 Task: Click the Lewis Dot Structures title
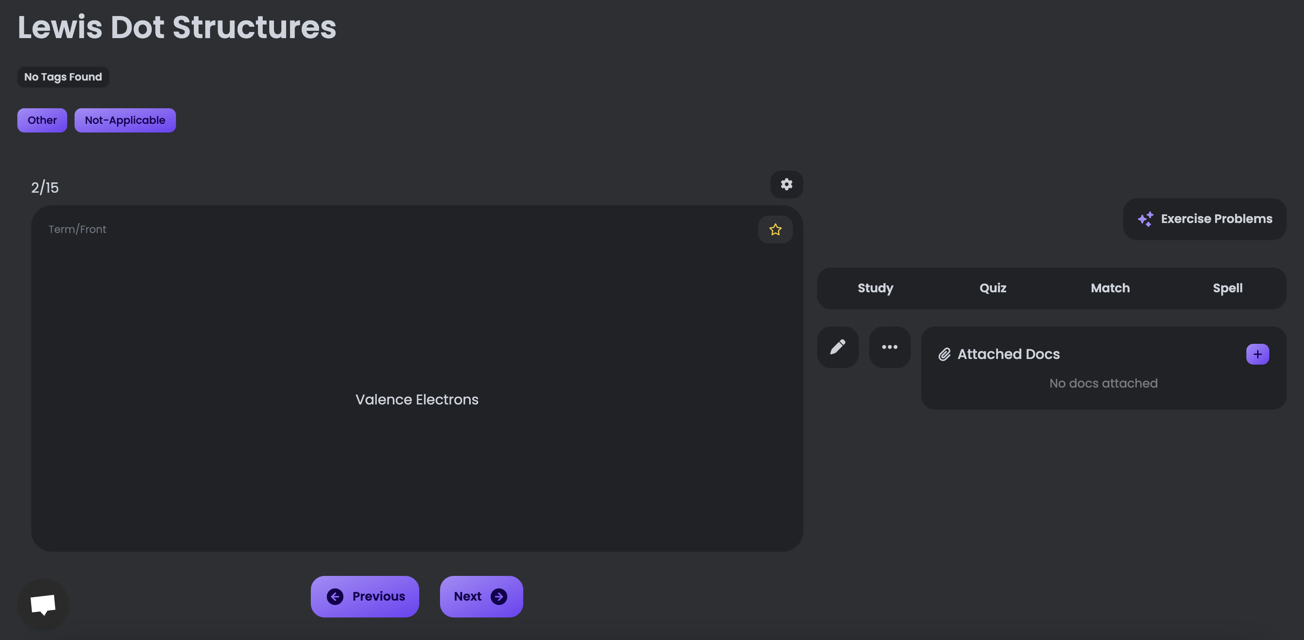coord(177,27)
